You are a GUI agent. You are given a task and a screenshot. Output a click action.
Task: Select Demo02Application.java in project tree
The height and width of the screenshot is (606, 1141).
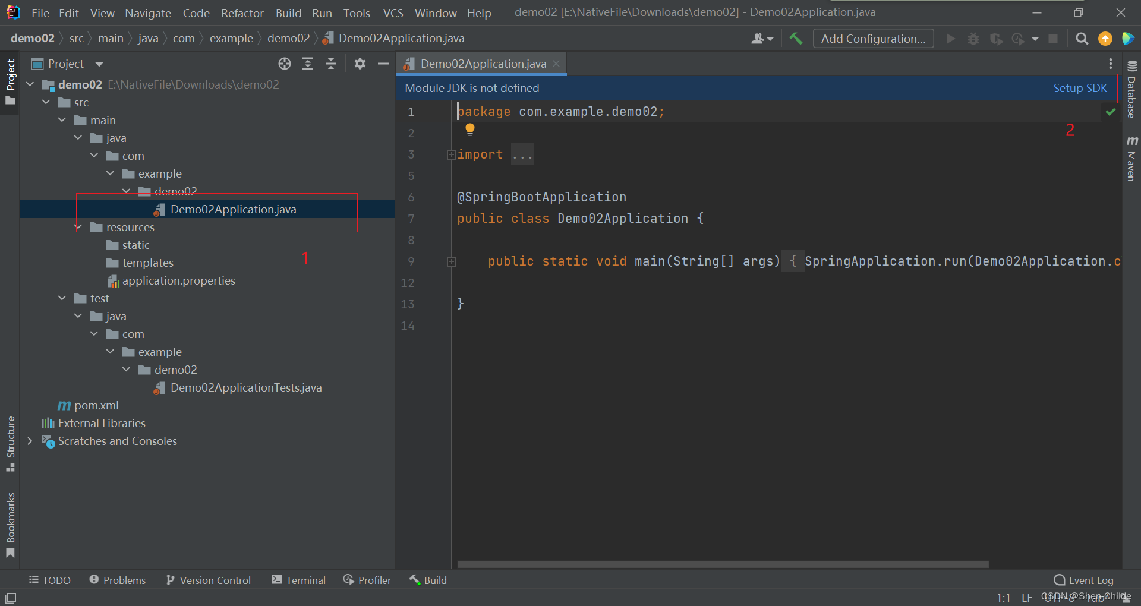pos(233,209)
